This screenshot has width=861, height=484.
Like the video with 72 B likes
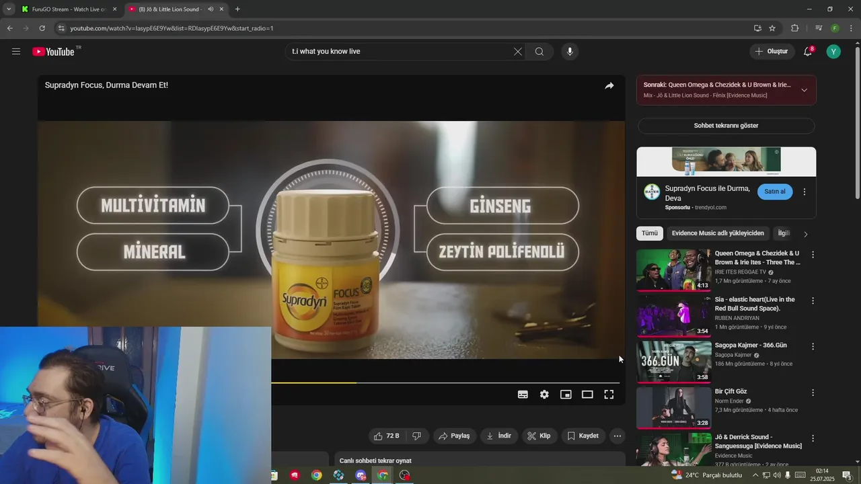[387, 436]
